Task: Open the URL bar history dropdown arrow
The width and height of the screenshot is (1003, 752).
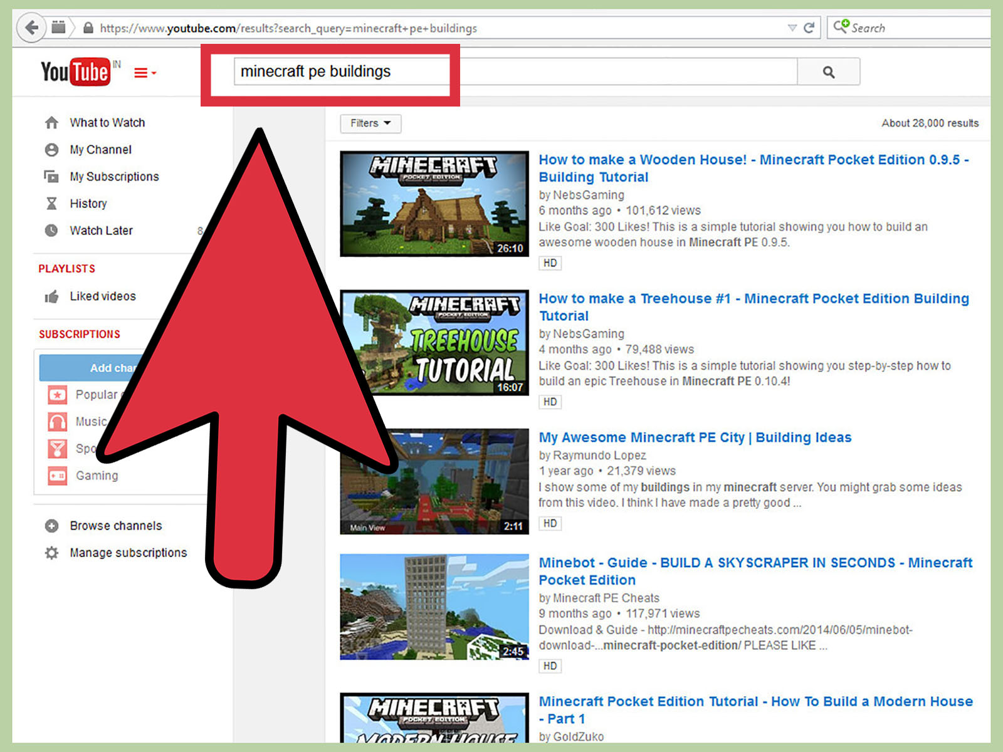Action: click(x=792, y=28)
